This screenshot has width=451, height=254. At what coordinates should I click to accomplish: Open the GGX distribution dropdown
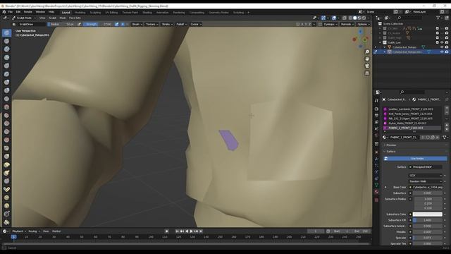[x=425, y=176]
